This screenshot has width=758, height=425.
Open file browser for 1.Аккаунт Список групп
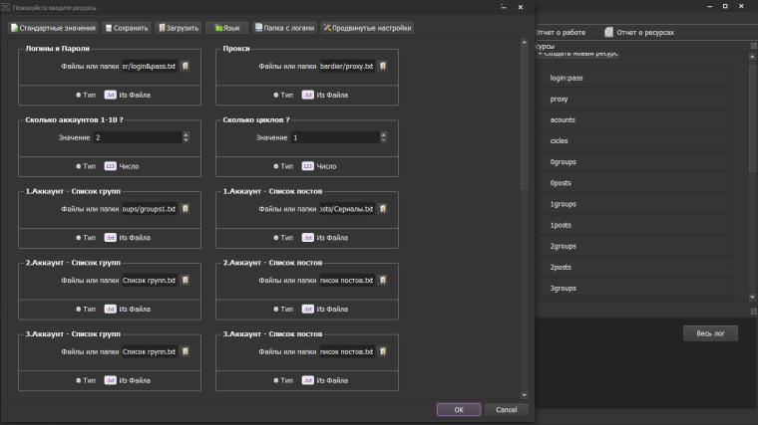pos(186,209)
